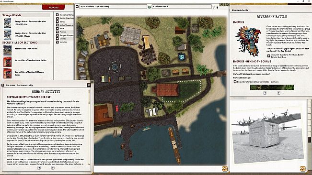Click link icon beside Vehicles
312x175 pixels.
(58, 42)
